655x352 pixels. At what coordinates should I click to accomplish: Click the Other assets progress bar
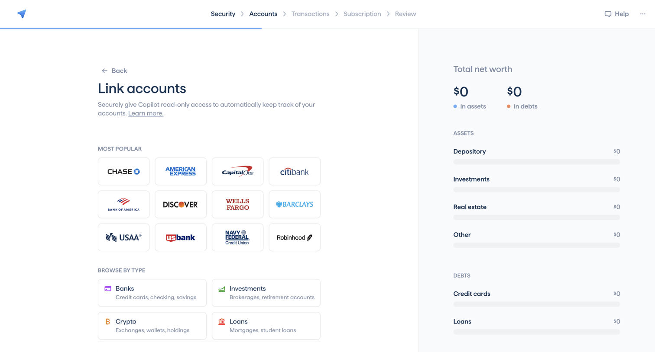[537, 245]
